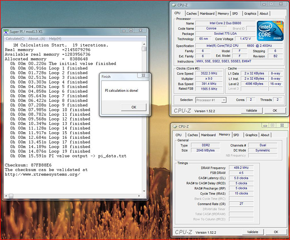The height and width of the screenshot is (240, 290).
Task: Click the DRAM Frequency value field
Action: pyautogui.click(x=242, y=167)
